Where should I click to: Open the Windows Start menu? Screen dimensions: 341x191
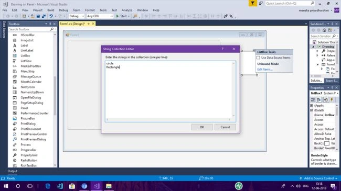point(6,186)
